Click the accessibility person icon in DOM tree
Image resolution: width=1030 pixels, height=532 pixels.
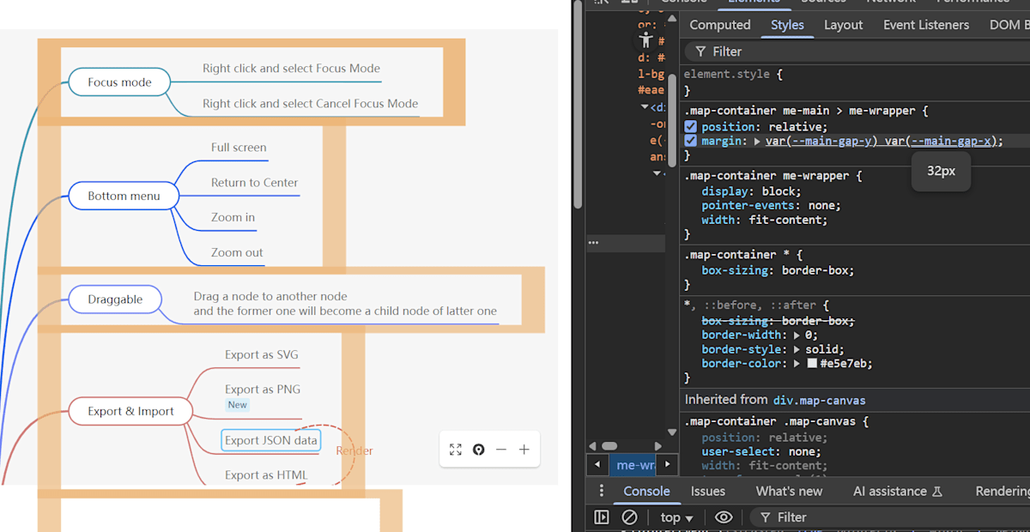tap(646, 39)
